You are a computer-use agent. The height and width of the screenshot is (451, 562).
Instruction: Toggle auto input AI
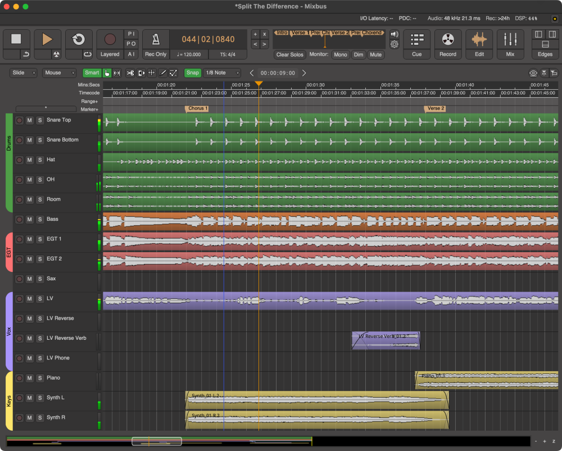tap(131, 54)
